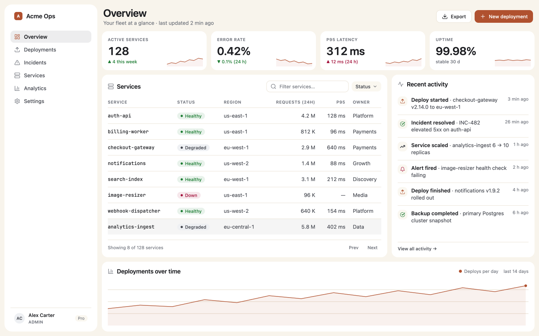Click the webhook-dispatcher service name
Screen dimensions: 539x336
tap(134, 211)
